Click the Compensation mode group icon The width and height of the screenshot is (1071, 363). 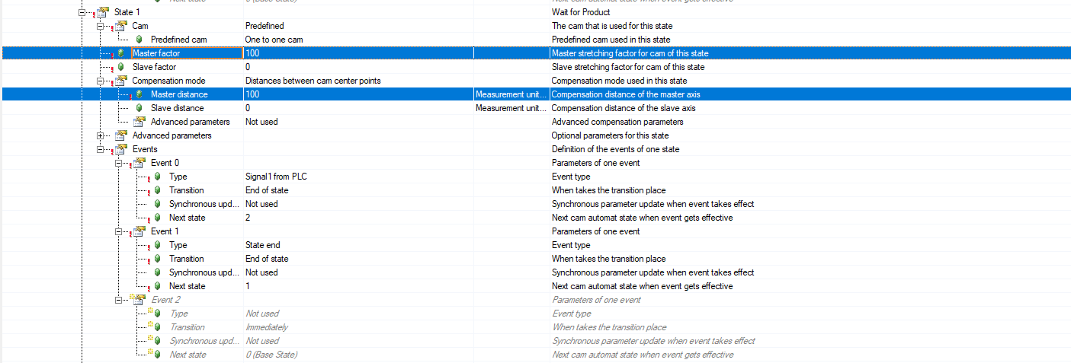pyautogui.click(x=120, y=81)
